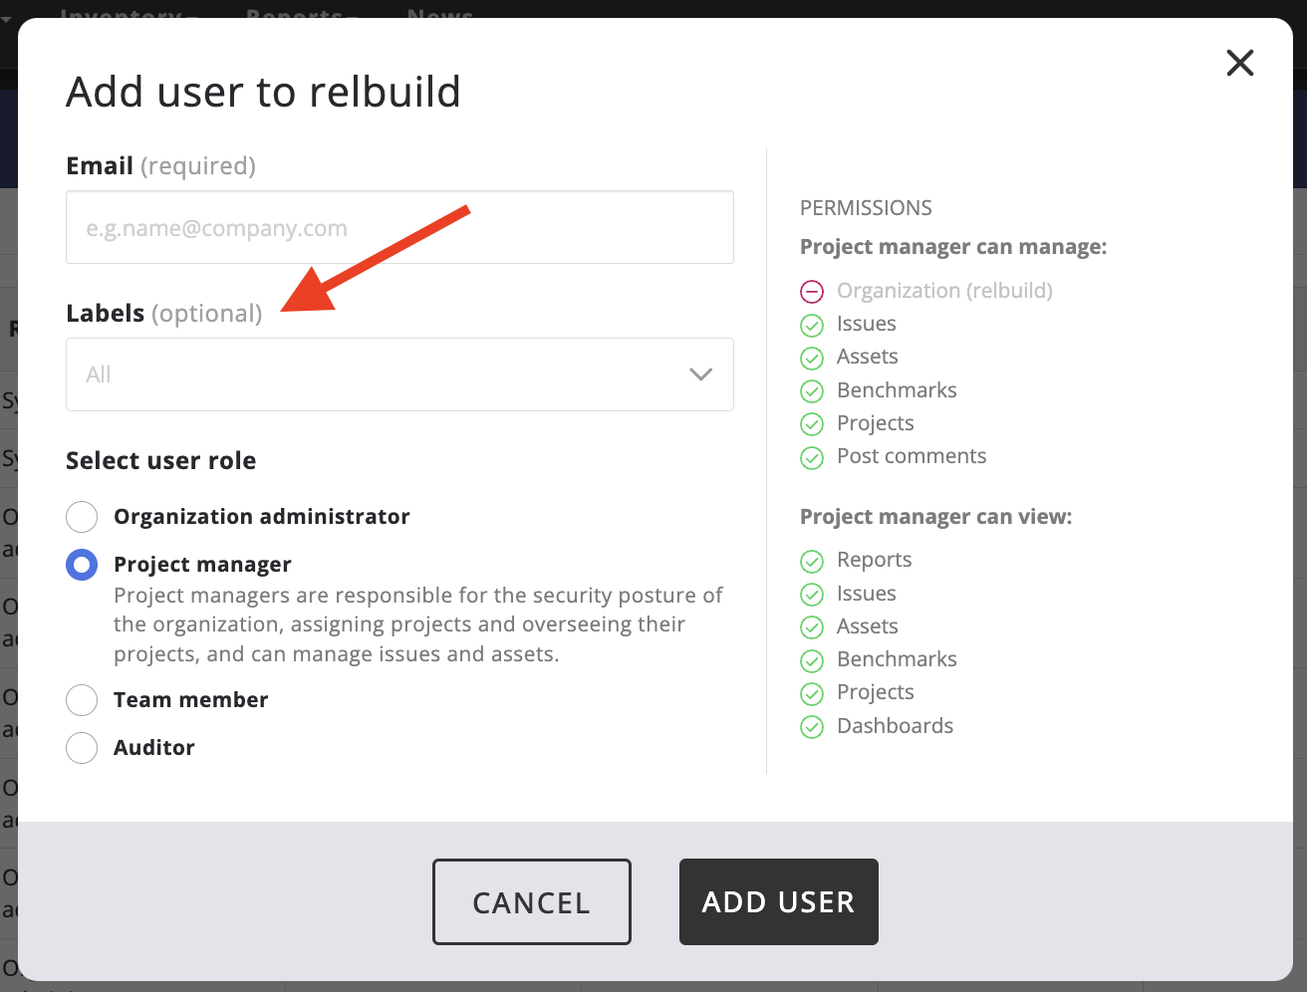Click the check icon beside Dashboards
The image size is (1307, 992).
(812, 727)
